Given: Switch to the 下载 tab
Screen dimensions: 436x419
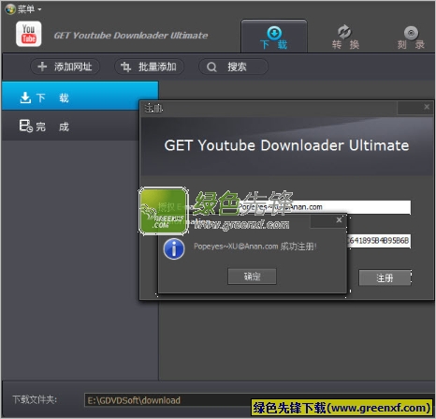Looking at the screenshot, I should point(274,37).
